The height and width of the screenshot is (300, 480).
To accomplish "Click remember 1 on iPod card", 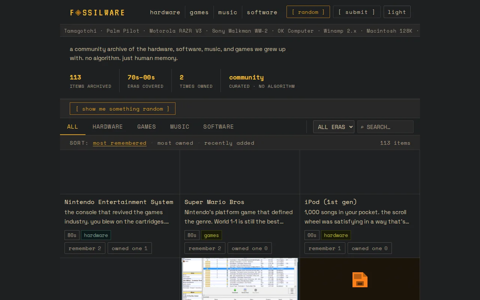I will tap(325, 248).
